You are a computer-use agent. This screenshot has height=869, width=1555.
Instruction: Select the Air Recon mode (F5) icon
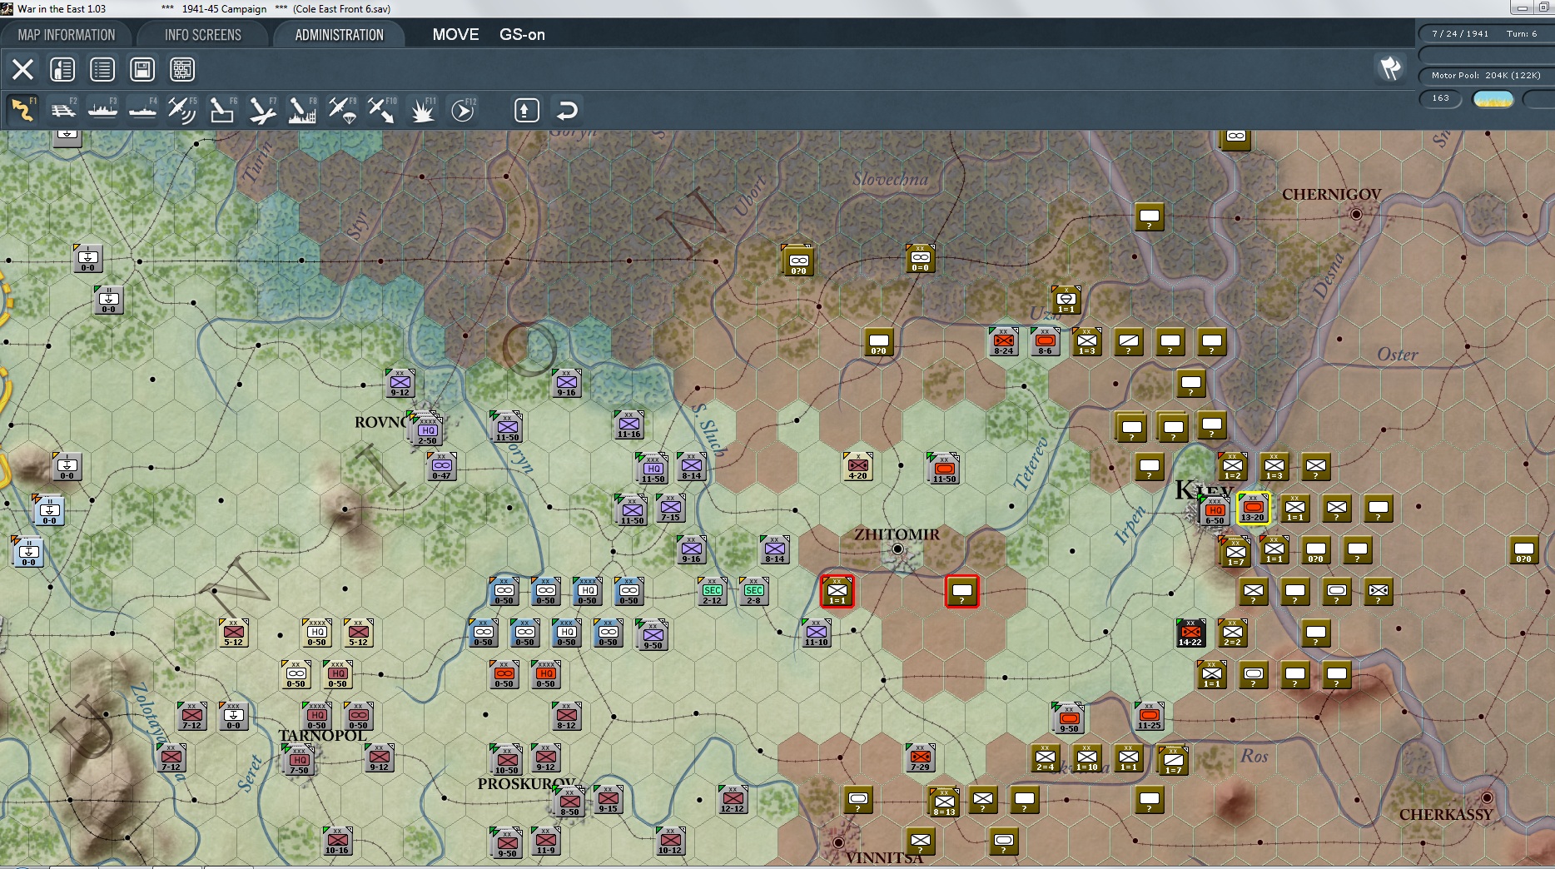click(x=182, y=110)
